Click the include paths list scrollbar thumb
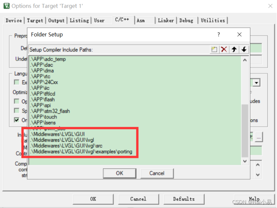Image resolution: width=277 pixels, height=208 pixels. coord(245,131)
